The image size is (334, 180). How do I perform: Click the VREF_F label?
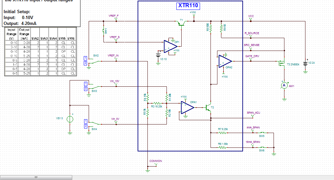[114, 16]
